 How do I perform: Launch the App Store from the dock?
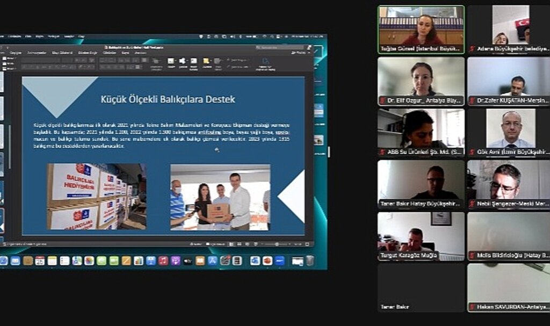click(x=212, y=260)
